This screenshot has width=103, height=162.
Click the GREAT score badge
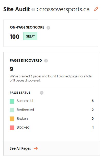pyautogui.click(x=30, y=36)
